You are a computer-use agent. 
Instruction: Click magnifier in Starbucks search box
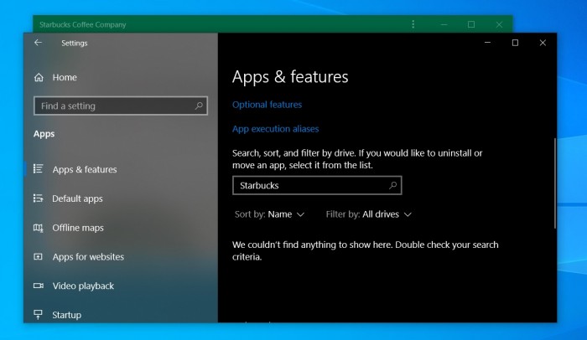(392, 185)
